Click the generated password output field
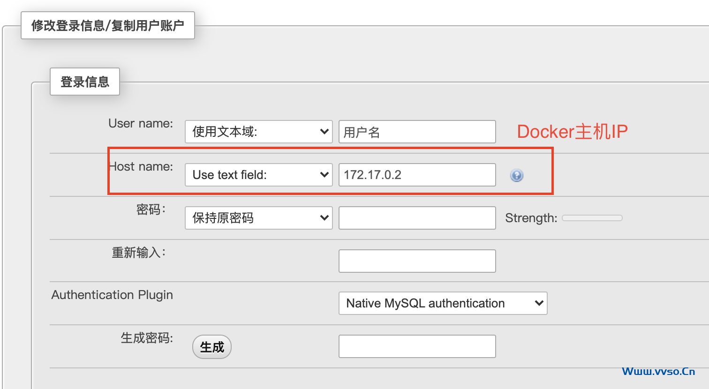The width and height of the screenshot is (709, 389). 417,346
